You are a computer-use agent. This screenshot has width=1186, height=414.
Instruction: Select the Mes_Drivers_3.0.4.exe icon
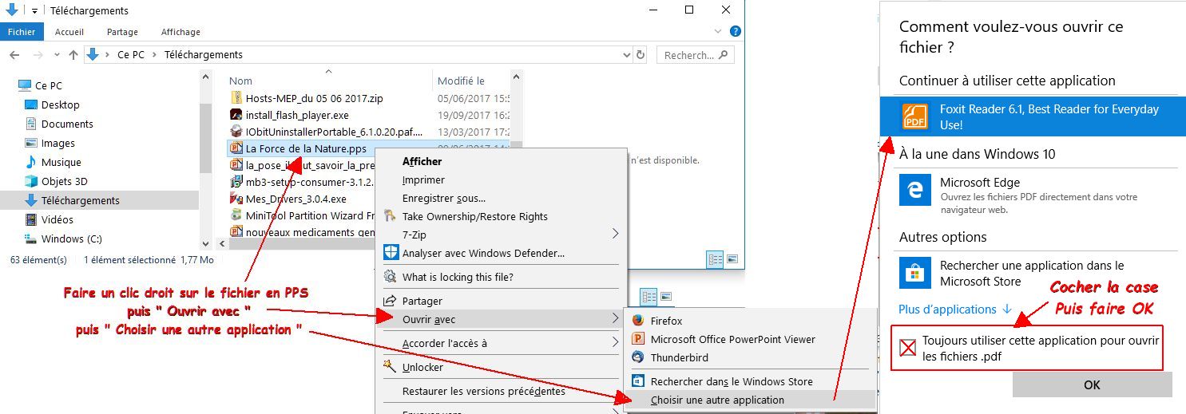236,199
